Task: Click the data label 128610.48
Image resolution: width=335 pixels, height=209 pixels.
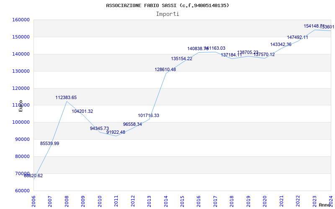Action: pos(165,69)
